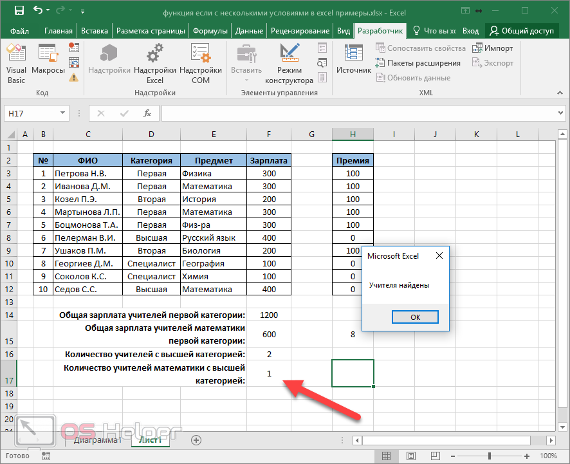Viewport: 570px width, 464px height.
Task: Open Надстройки COM add-ins
Action: (x=201, y=64)
